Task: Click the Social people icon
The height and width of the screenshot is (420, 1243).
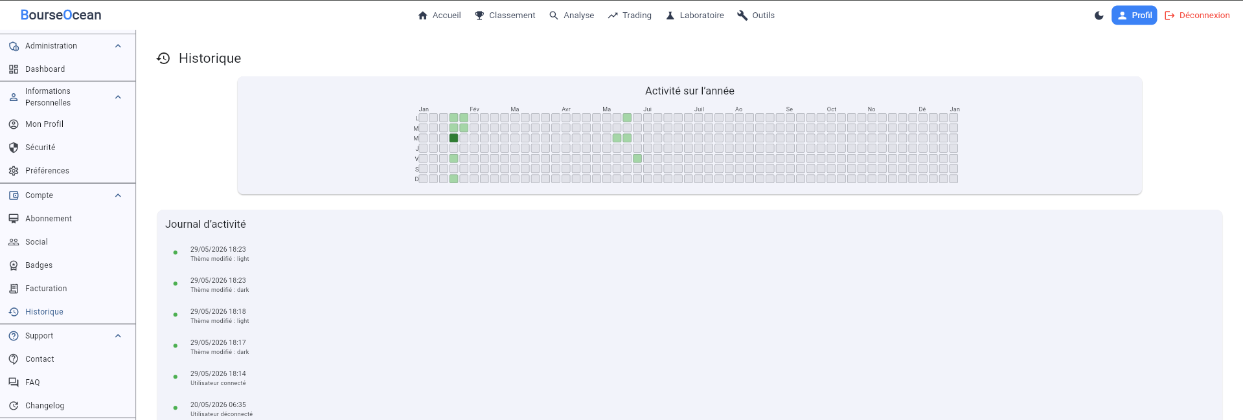Action: pos(14,242)
